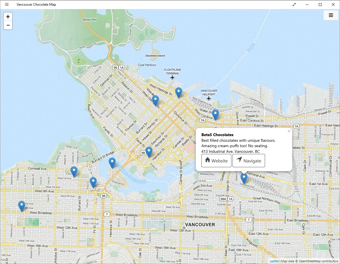Click the Coal Harbour map label
340x264 pixels.
pos(147,65)
